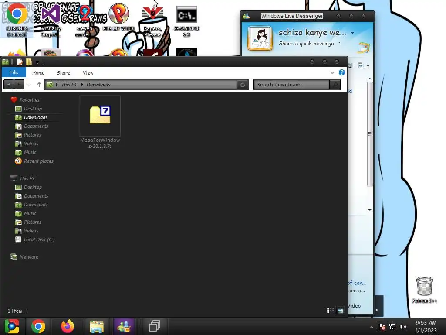Open the Recycle Bin on desktop
The height and width of the screenshot is (335, 446).
click(424, 290)
